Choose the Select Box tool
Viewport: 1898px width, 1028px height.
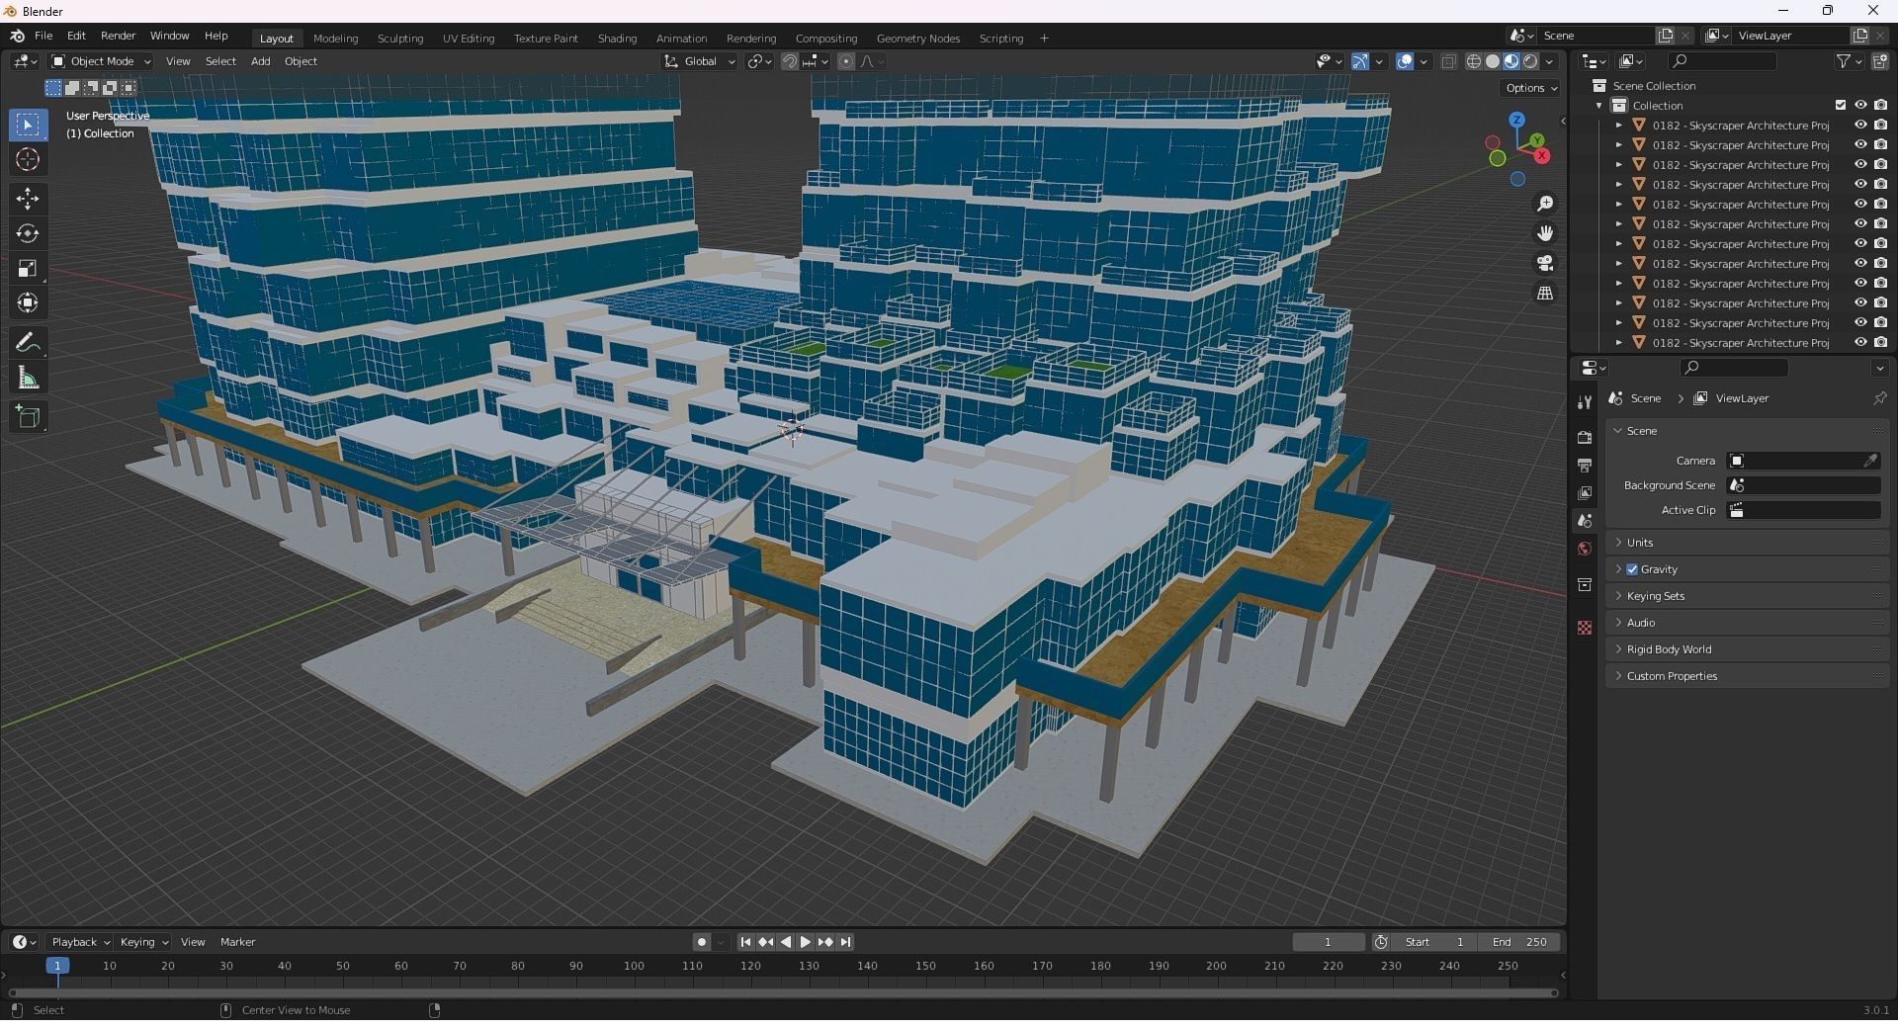coord(28,125)
